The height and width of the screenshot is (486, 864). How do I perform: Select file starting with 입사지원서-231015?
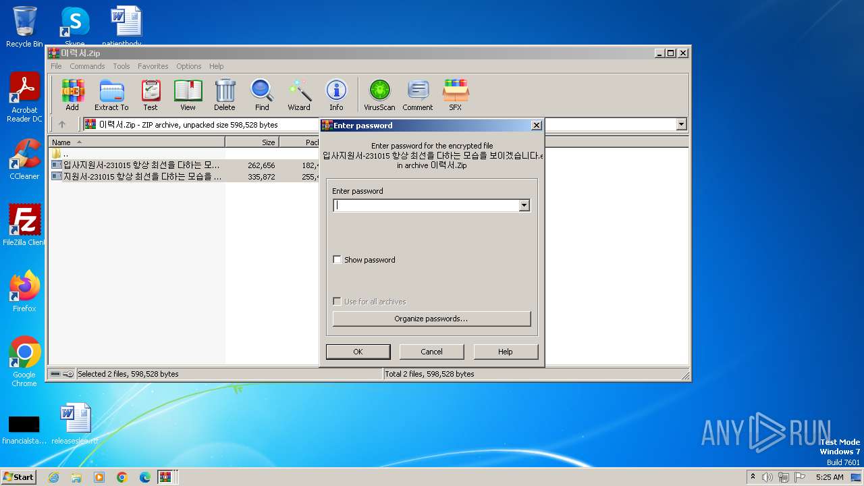coord(136,165)
